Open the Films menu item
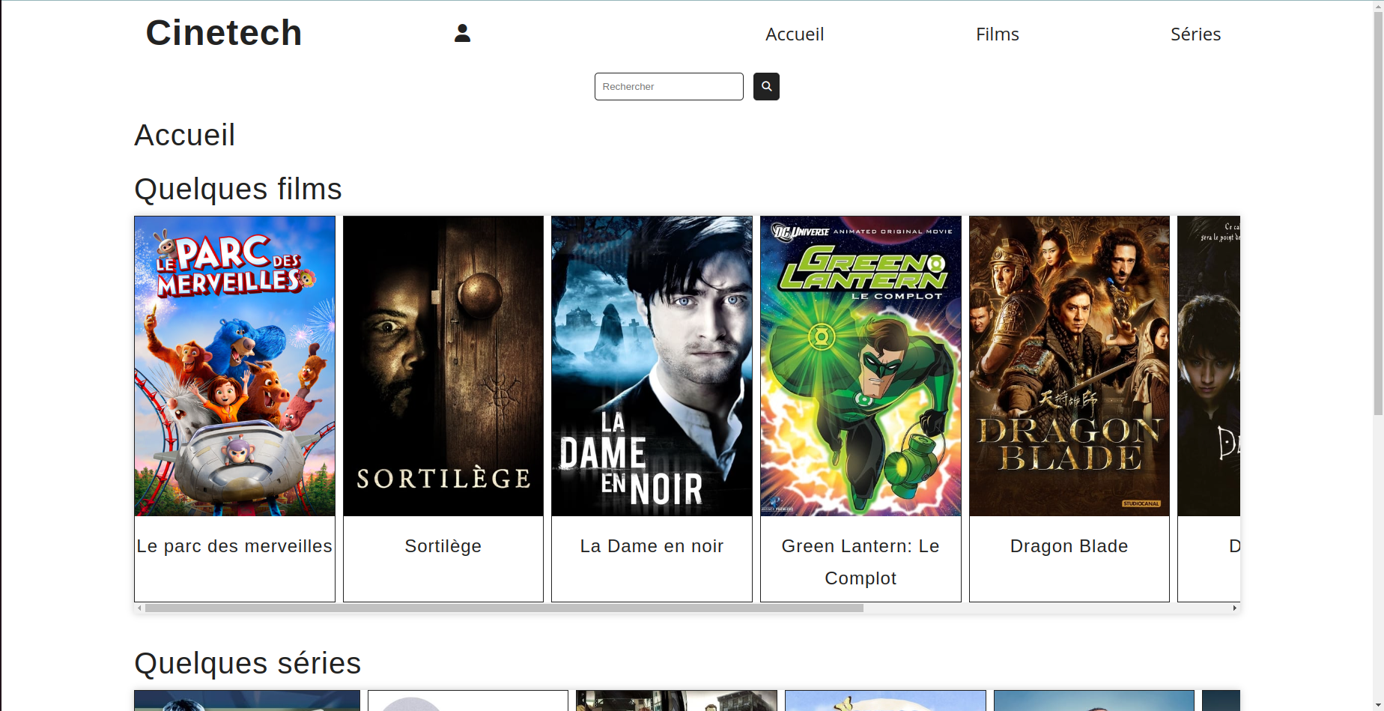The image size is (1384, 711). tap(998, 34)
